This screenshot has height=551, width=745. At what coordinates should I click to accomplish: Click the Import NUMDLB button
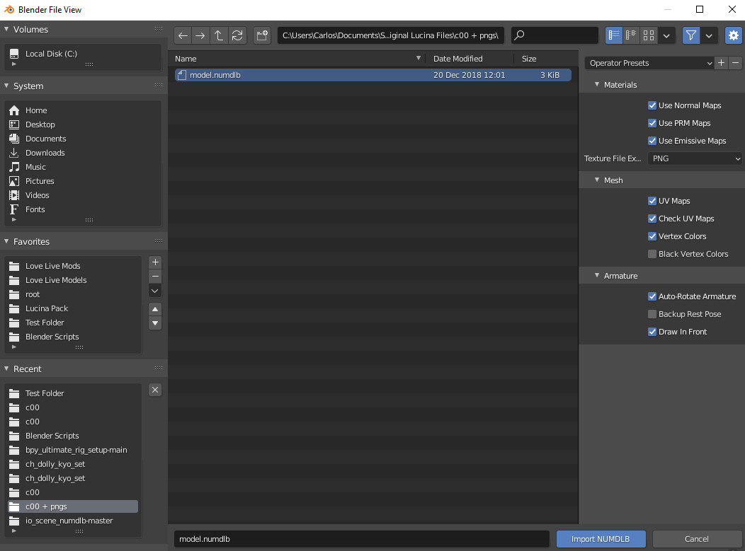pos(601,538)
